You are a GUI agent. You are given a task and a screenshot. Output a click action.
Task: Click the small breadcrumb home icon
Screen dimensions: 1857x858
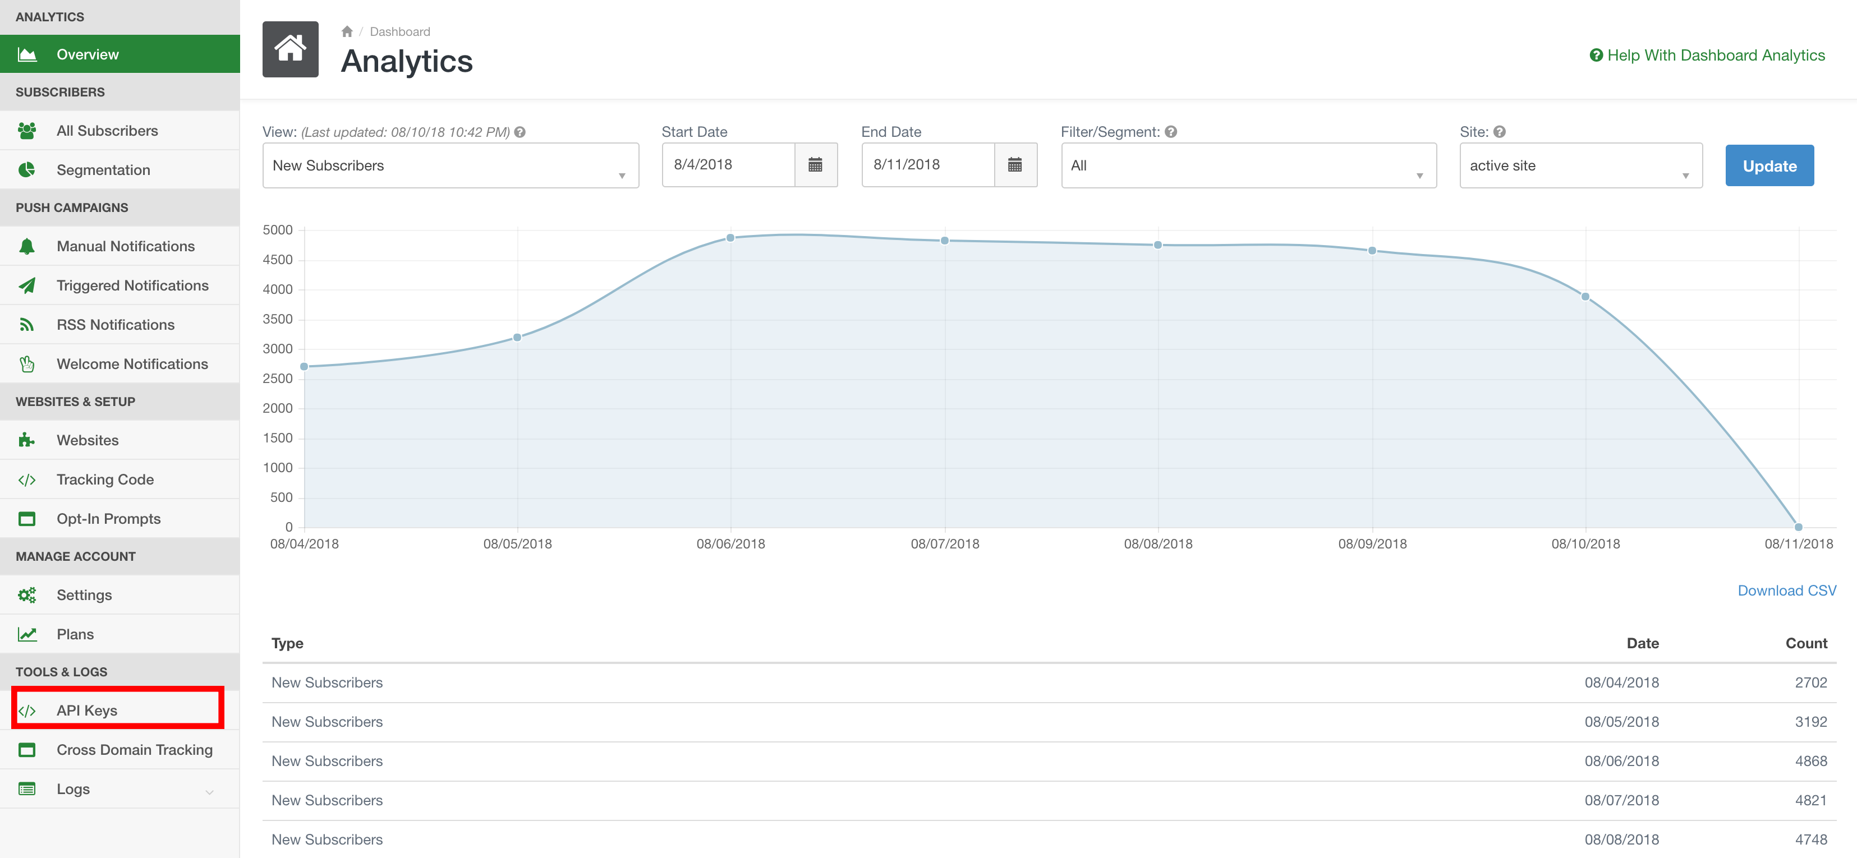point(347,32)
